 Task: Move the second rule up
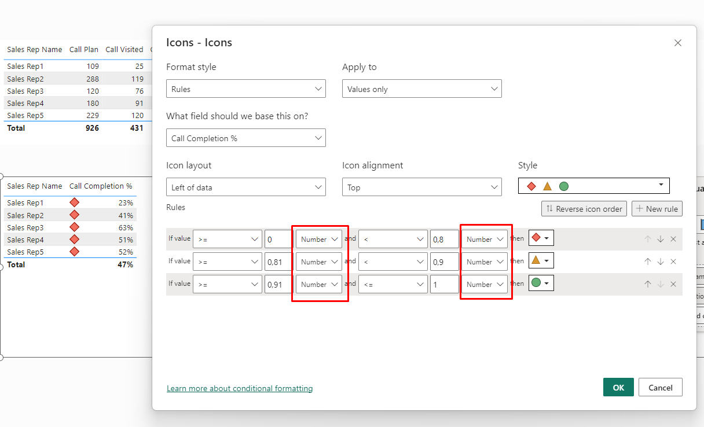click(x=648, y=262)
